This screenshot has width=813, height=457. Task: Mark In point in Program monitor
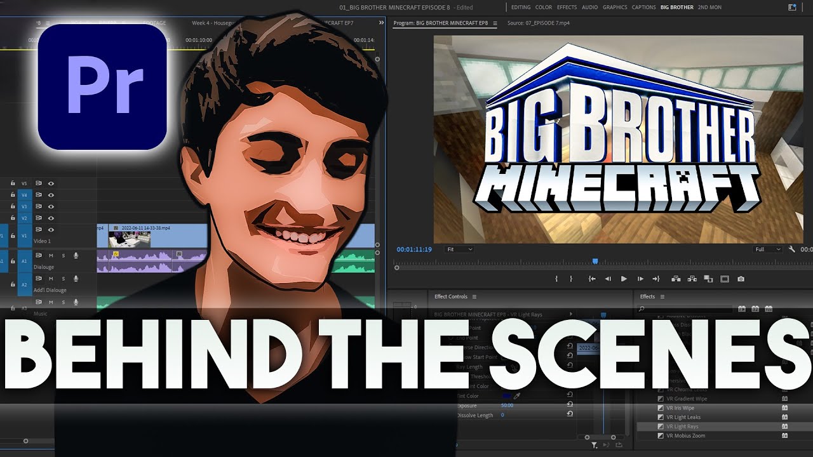pyautogui.click(x=556, y=279)
